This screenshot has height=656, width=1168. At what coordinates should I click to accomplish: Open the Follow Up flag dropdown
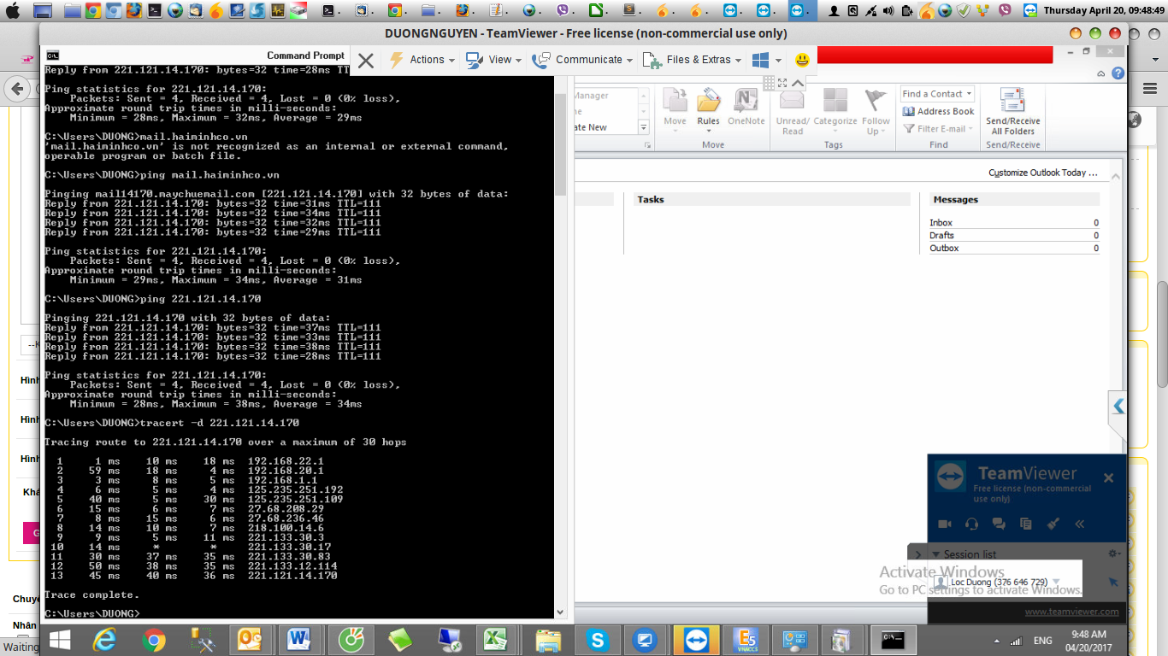pos(876,112)
